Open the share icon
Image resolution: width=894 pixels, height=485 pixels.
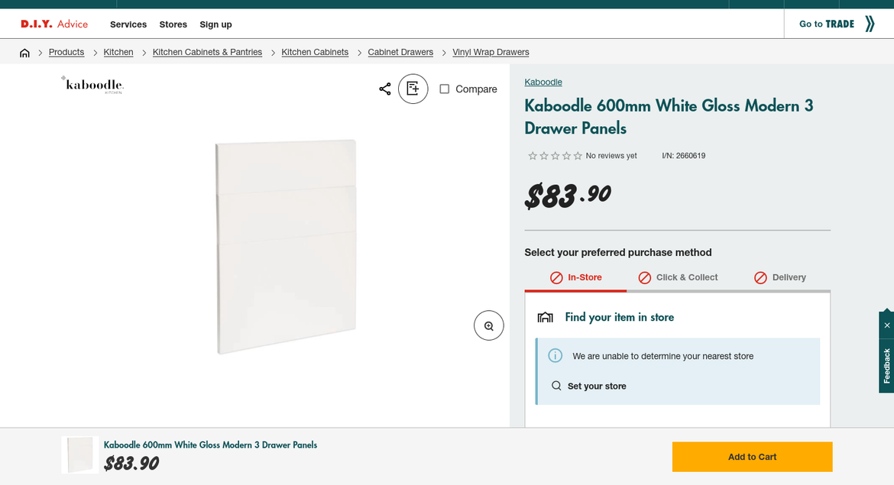[384, 89]
